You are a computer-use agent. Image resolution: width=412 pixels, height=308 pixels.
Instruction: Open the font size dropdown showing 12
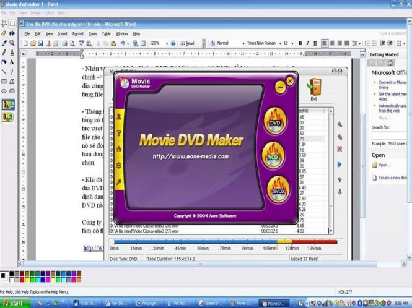pos(292,43)
